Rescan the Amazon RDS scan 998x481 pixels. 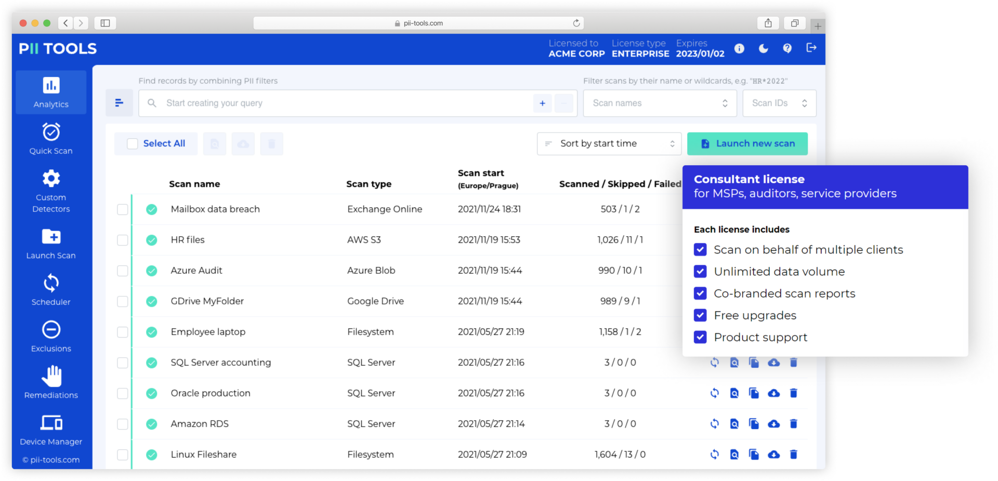(x=715, y=424)
